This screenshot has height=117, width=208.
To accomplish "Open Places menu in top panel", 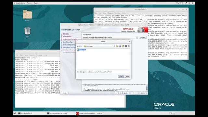I will [29, 3].
